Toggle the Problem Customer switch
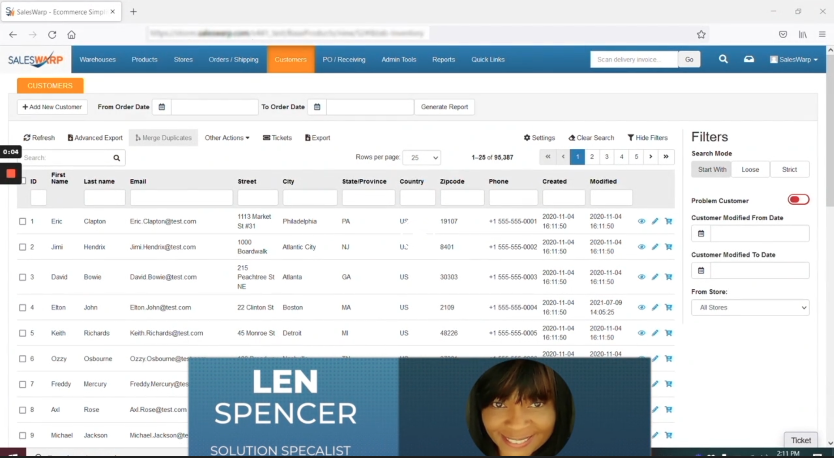834x458 pixels. 798,199
